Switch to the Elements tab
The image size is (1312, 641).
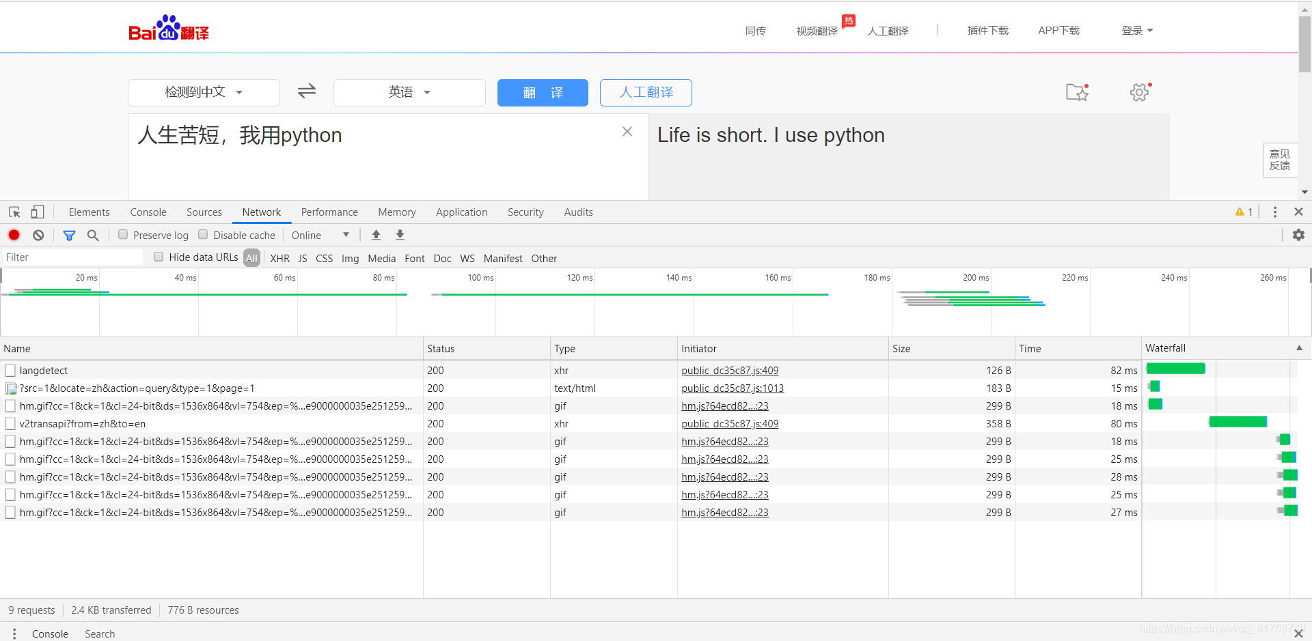coord(89,212)
